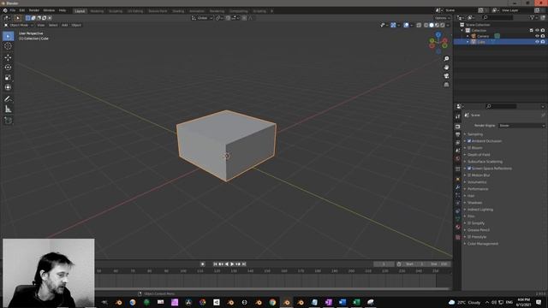Toggle Freestyle checkbox
Screen dimensions: 548x308
pos(469,237)
